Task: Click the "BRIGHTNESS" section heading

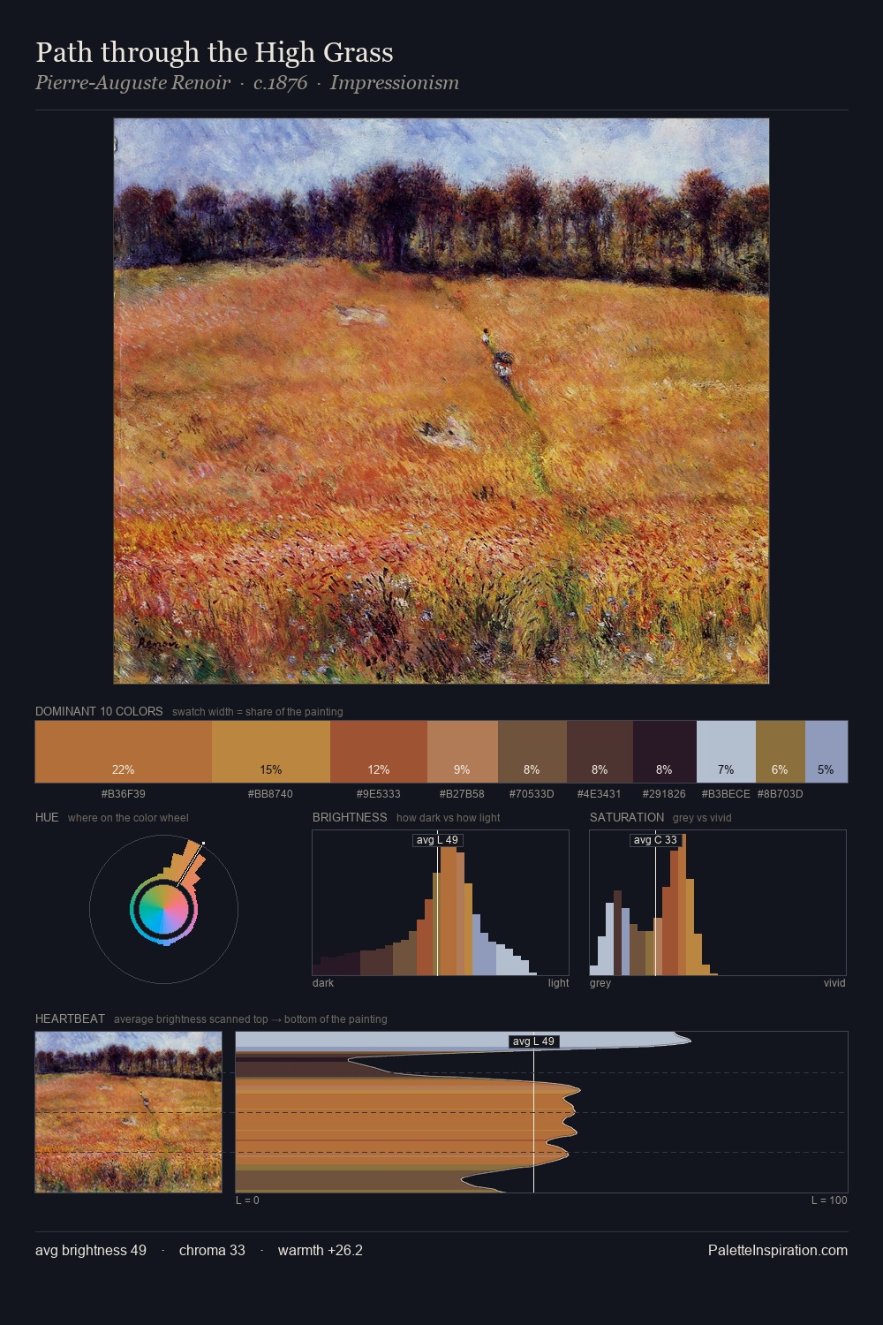Action: coord(350,817)
